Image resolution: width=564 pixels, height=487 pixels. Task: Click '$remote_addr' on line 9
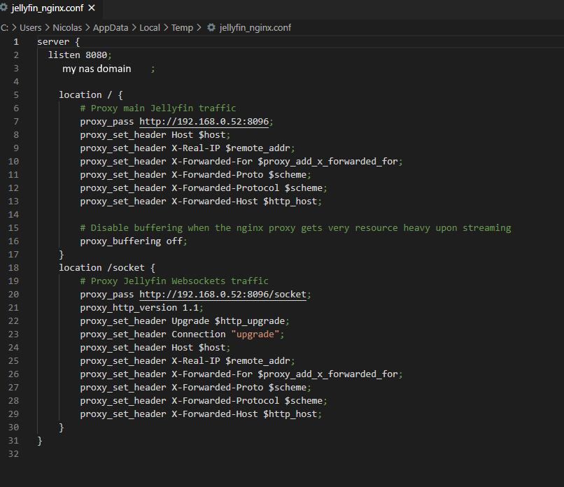pyautogui.click(x=258, y=148)
